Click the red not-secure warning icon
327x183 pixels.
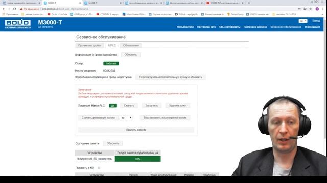point(21,9)
